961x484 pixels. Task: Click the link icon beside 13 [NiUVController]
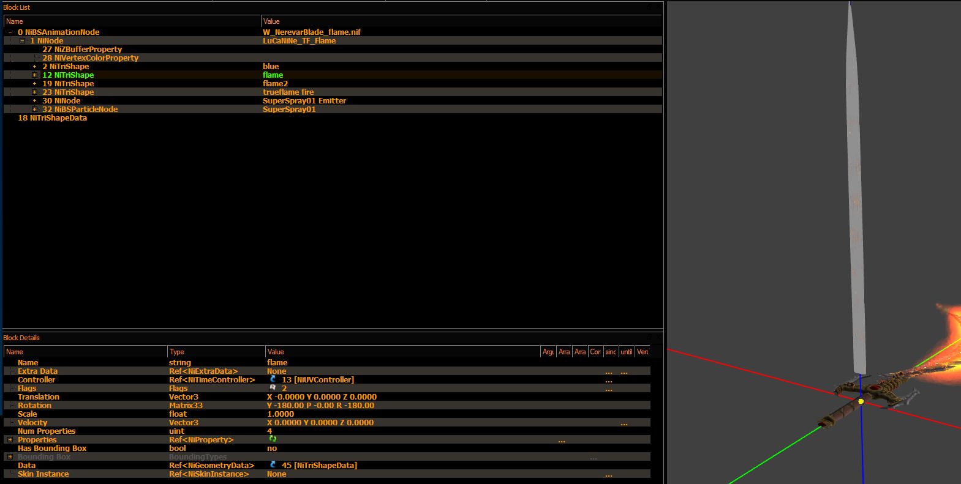click(273, 379)
